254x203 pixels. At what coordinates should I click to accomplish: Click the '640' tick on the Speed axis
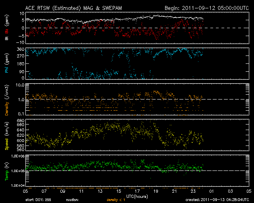click(x=21, y=130)
